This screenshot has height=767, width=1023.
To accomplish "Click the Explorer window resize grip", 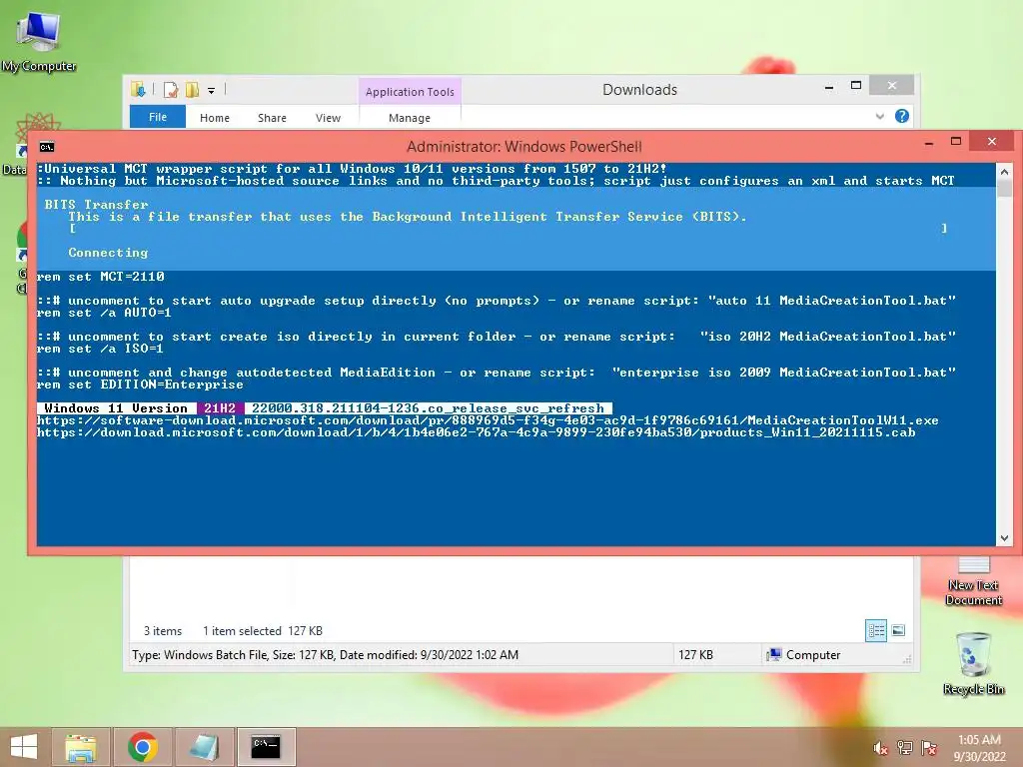I will pyautogui.click(x=907, y=659).
